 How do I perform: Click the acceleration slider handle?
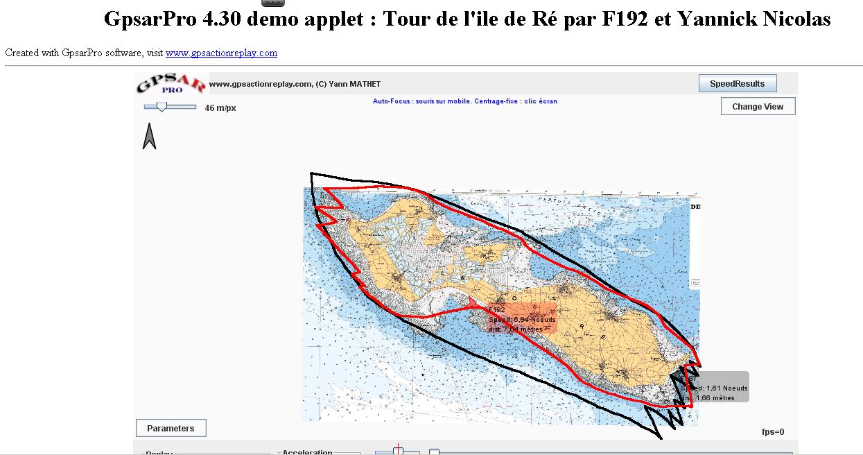(398, 450)
